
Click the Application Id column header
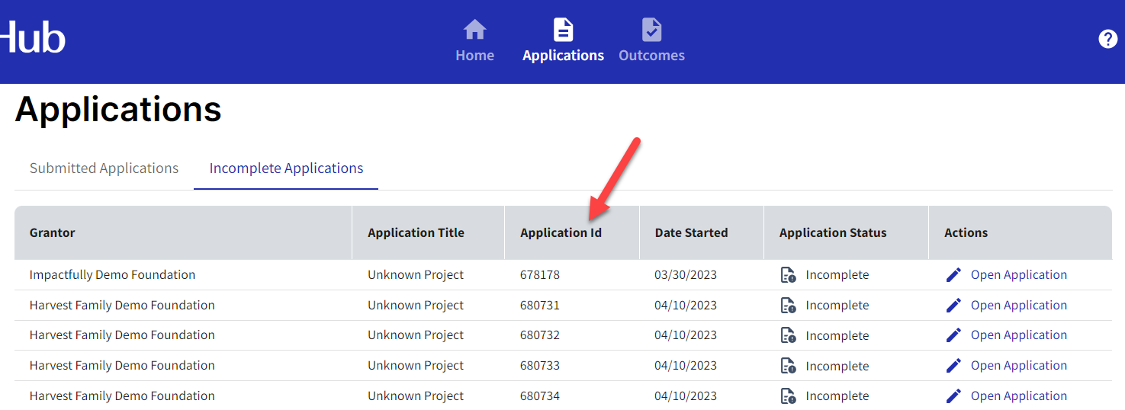click(x=561, y=232)
